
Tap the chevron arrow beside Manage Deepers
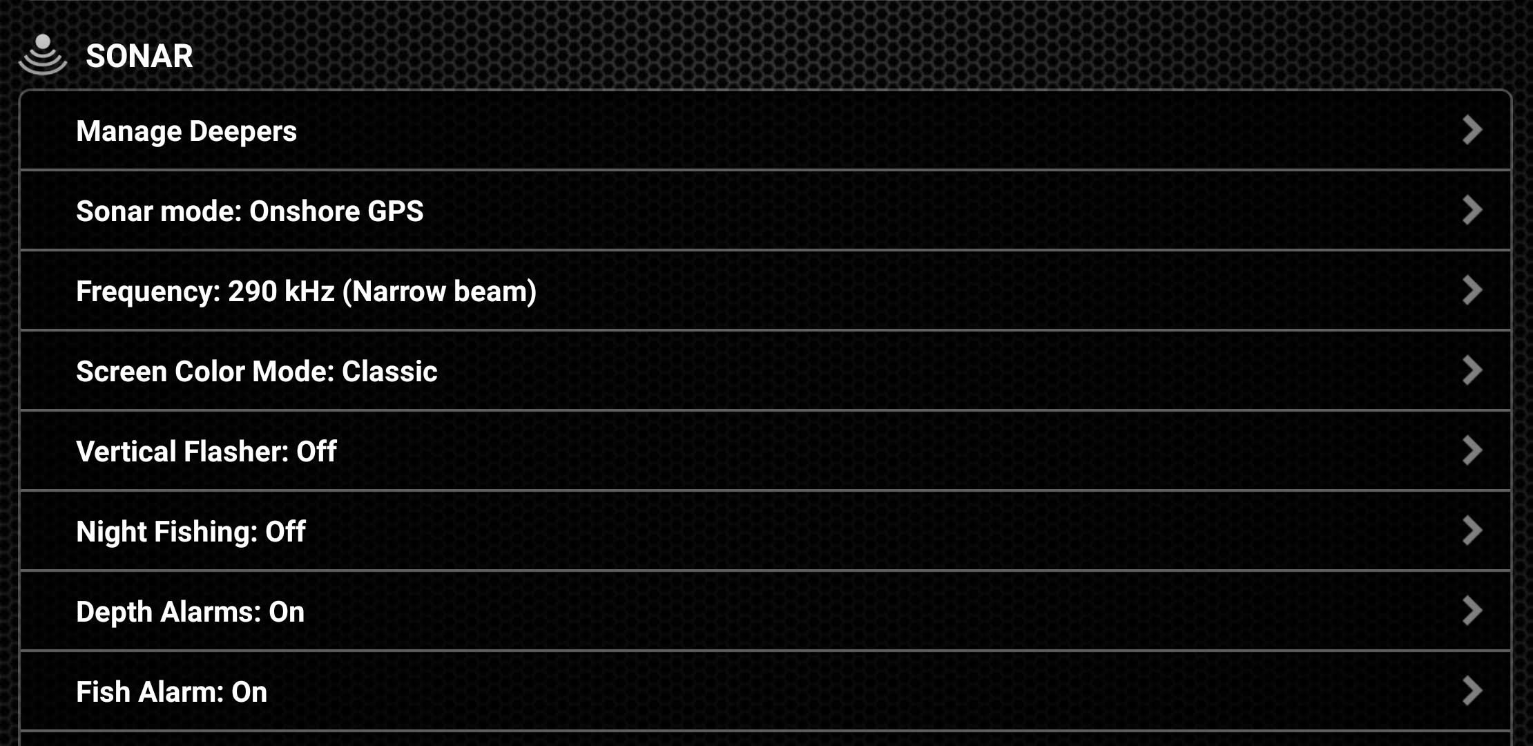[1472, 130]
